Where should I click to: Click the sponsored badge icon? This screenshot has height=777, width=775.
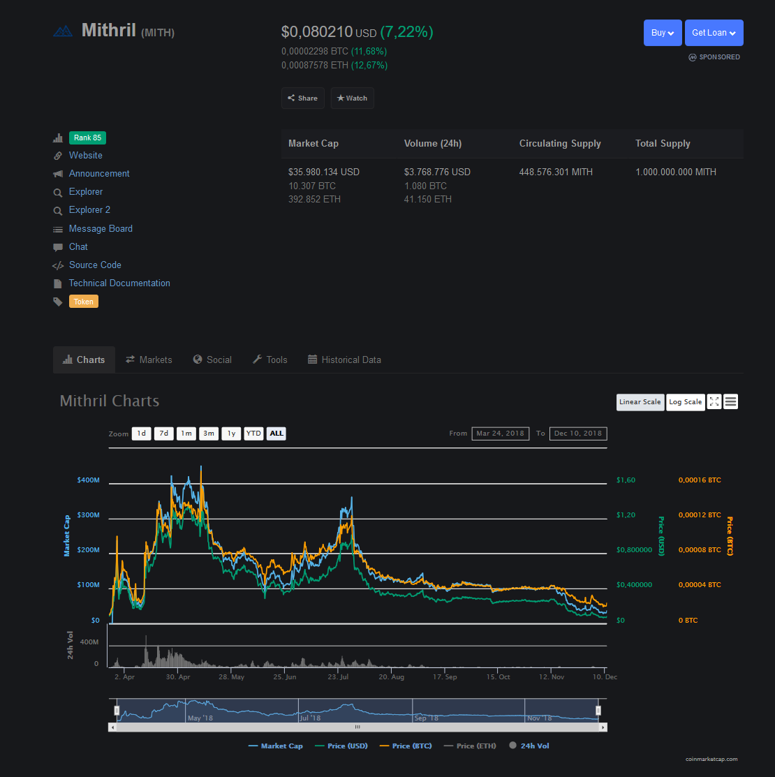(692, 57)
